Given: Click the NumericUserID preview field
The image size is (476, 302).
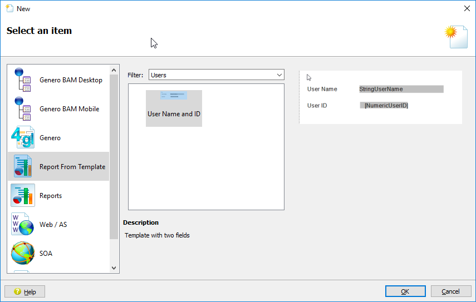Looking at the screenshot, I should [385, 105].
